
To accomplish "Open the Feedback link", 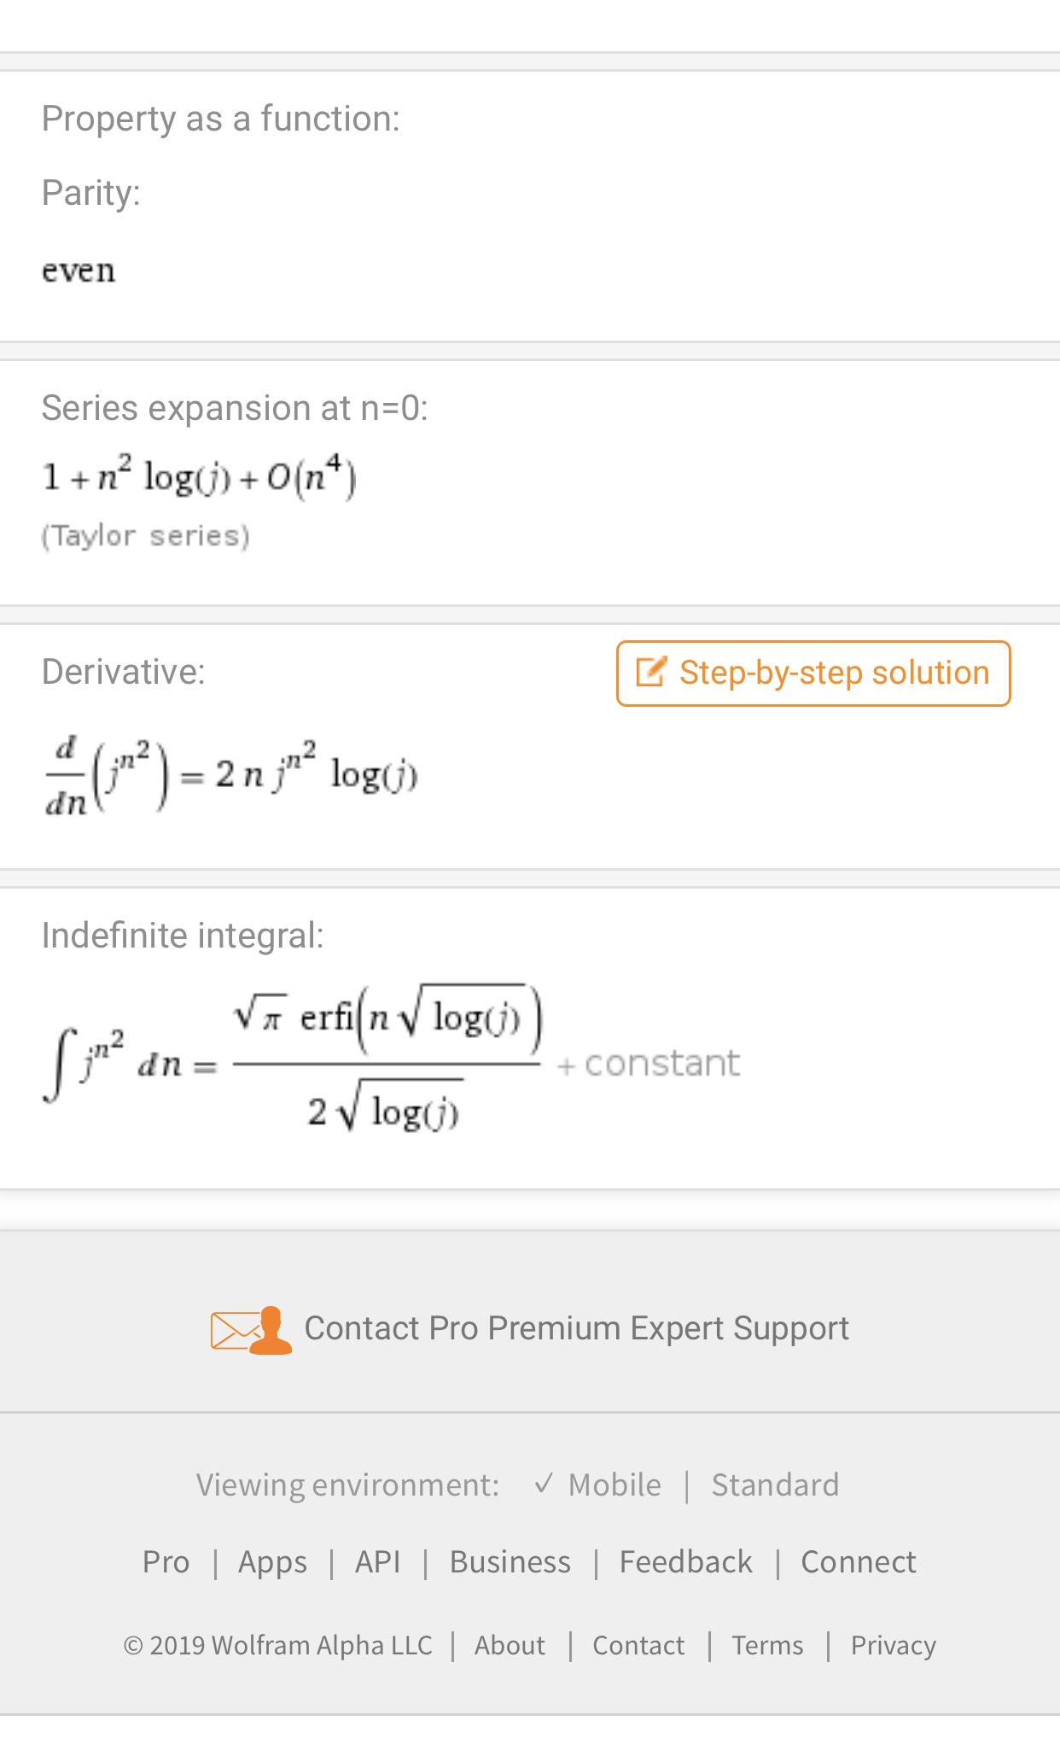I will click(x=685, y=1562).
